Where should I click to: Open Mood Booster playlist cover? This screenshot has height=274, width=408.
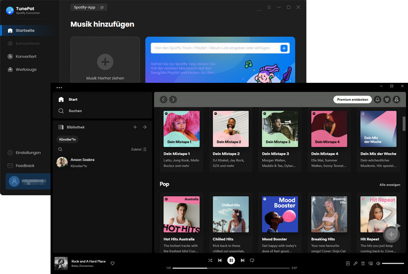(280, 214)
